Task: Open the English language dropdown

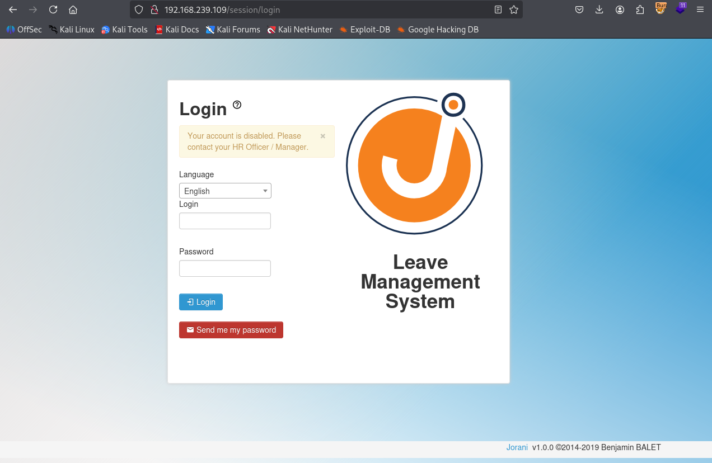Action: click(225, 191)
